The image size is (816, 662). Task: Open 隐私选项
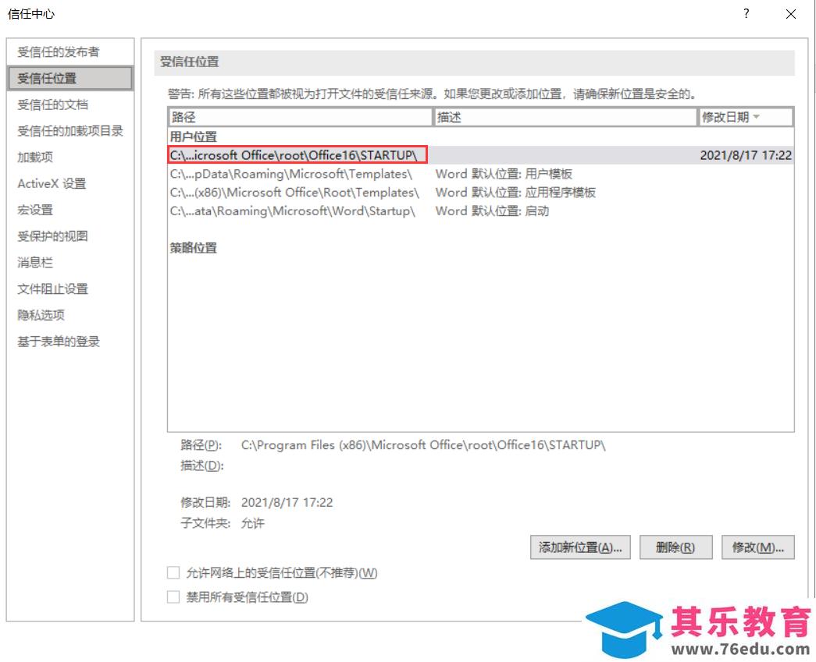[41, 315]
